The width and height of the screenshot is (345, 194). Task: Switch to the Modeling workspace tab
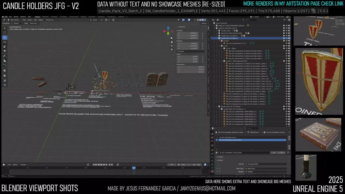[45, 17]
